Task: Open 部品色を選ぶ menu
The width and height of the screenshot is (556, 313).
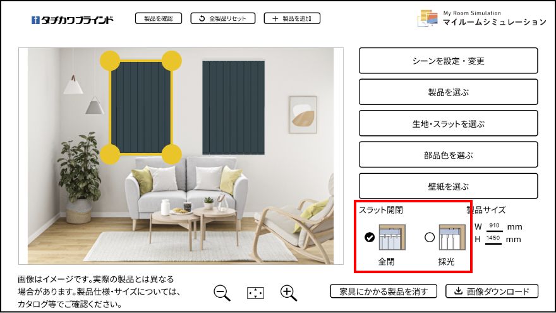Action: click(448, 155)
